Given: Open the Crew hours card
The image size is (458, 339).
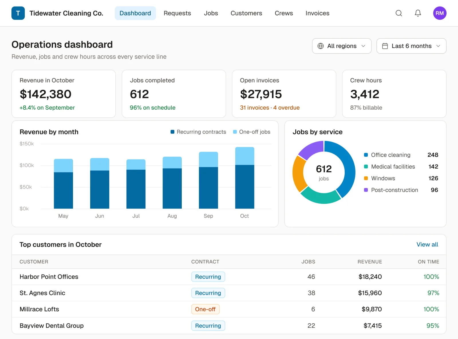Looking at the screenshot, I should (x=394, y=94).
